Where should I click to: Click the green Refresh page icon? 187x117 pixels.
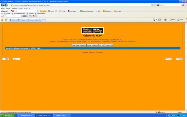coord(155,5)
